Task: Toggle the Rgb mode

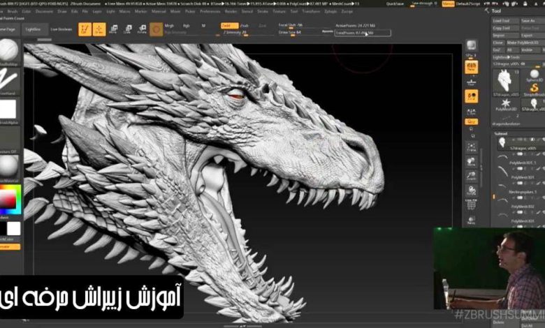Action: point(187,26)
